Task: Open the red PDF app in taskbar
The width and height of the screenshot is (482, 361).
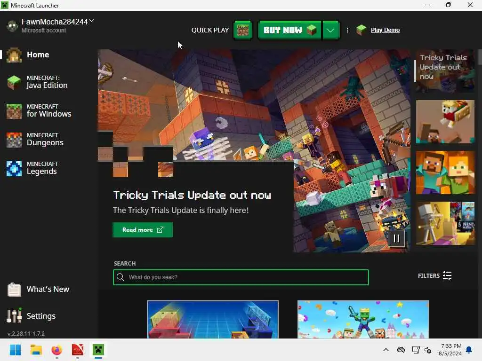Action: (78, 350)
